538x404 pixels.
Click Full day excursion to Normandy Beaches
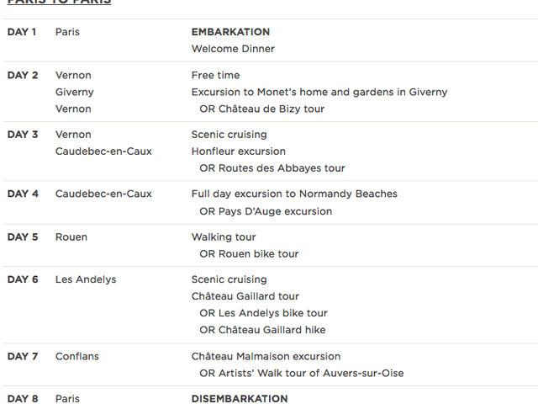pyautogui.click(x=294, y=194)
